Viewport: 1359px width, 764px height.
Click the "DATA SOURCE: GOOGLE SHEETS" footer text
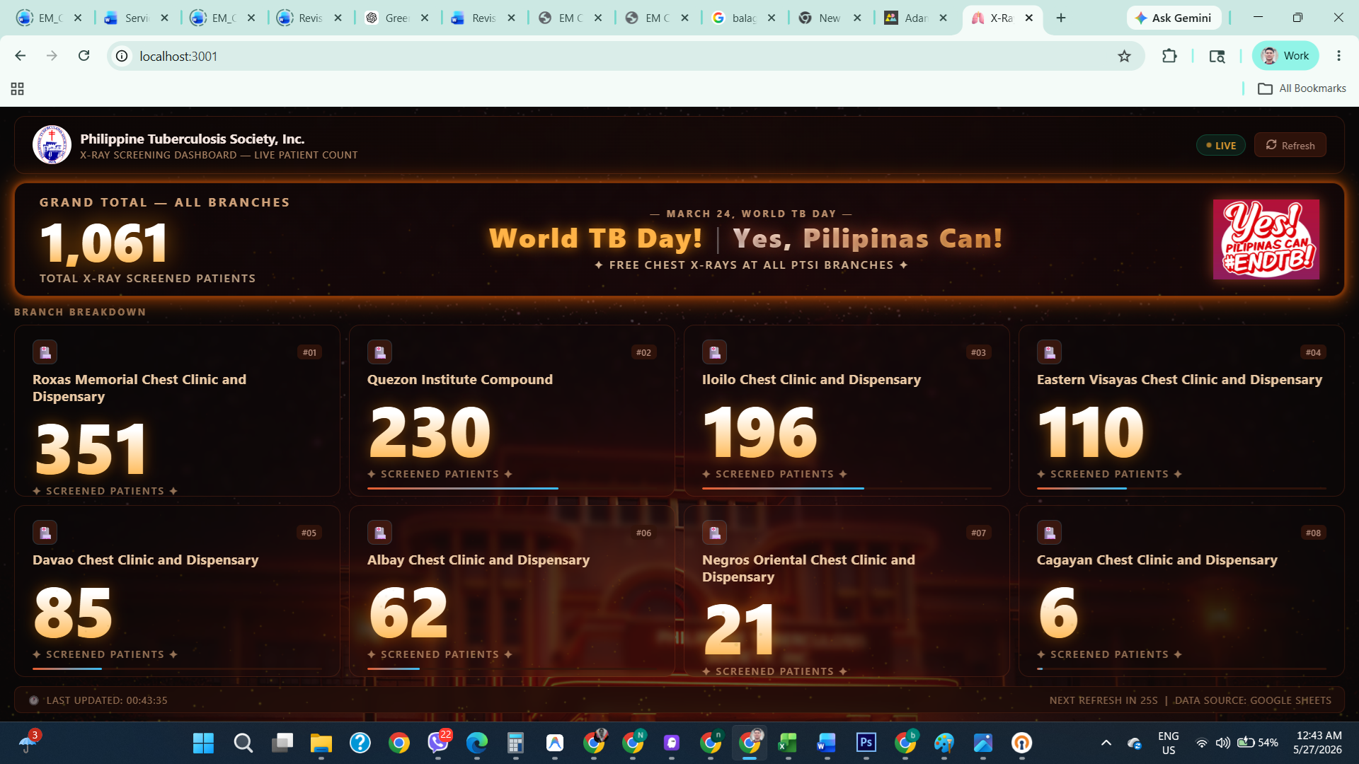[1253, 700]
